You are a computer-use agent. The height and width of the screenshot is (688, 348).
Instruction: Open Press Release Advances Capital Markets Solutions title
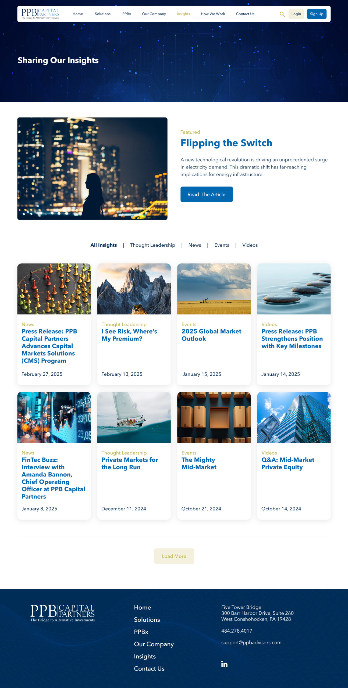click(x=49, y=346)
